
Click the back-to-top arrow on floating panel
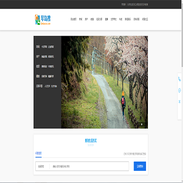179,102
